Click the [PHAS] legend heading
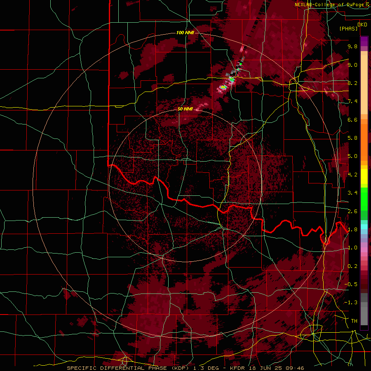 348,28
